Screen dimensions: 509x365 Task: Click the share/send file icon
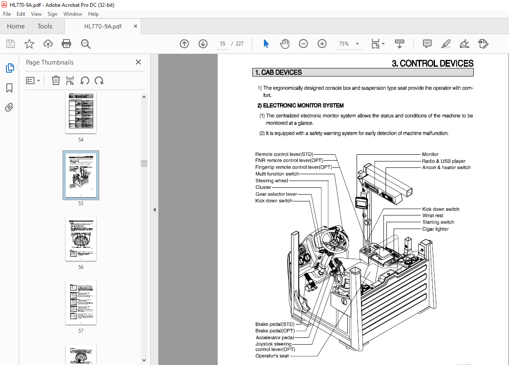(483, 44)
